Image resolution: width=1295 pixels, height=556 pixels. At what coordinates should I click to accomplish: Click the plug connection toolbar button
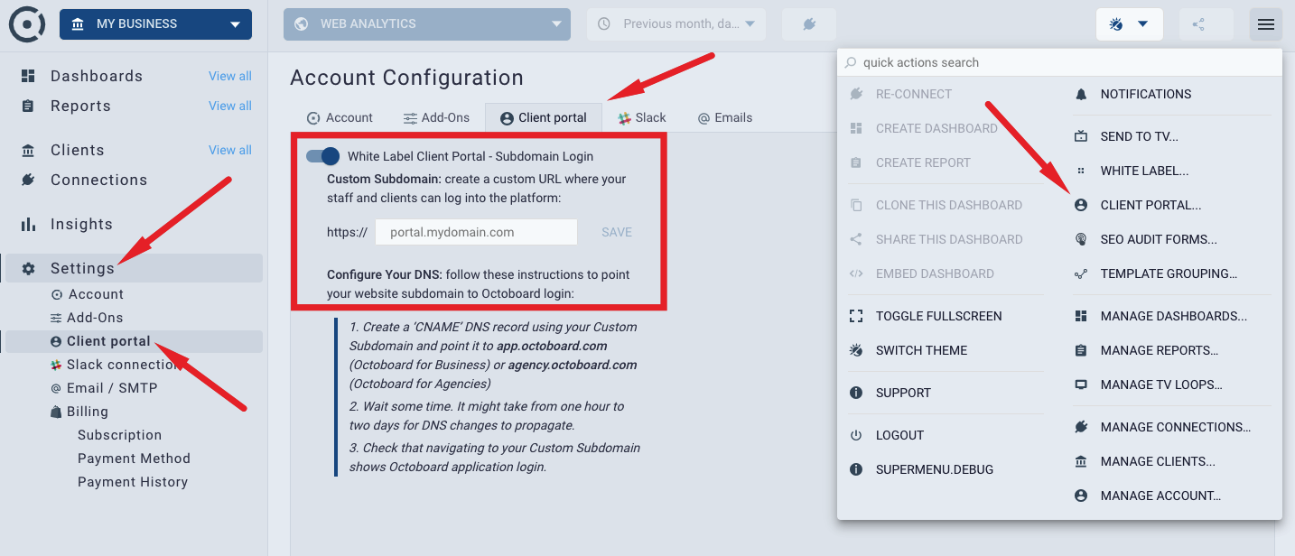(809, 24)
